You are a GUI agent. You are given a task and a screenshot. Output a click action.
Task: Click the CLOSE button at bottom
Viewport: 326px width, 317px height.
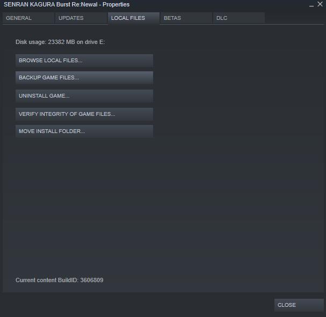coord(299,305)
